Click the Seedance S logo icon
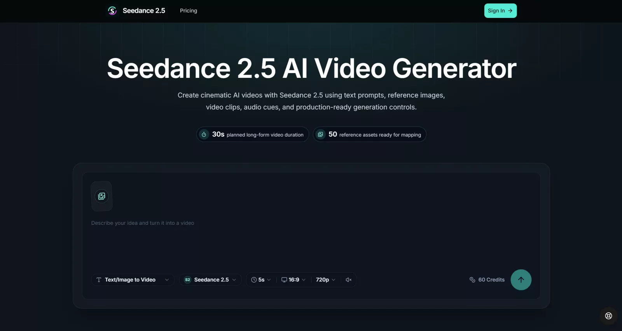Viewport: 622px width, 331px height. click(112, 11)
